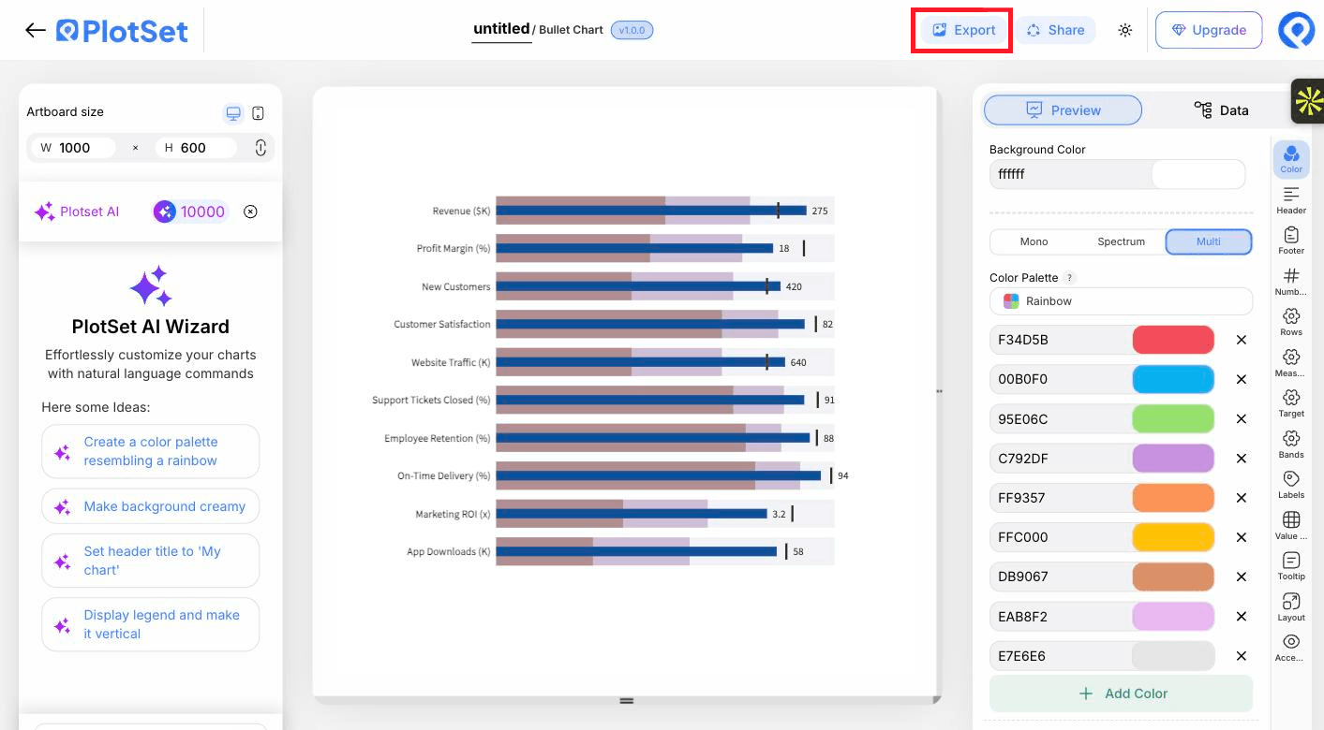Open the yellow asterisk widget
The image size is (1324, 730).
point(1307,101)
